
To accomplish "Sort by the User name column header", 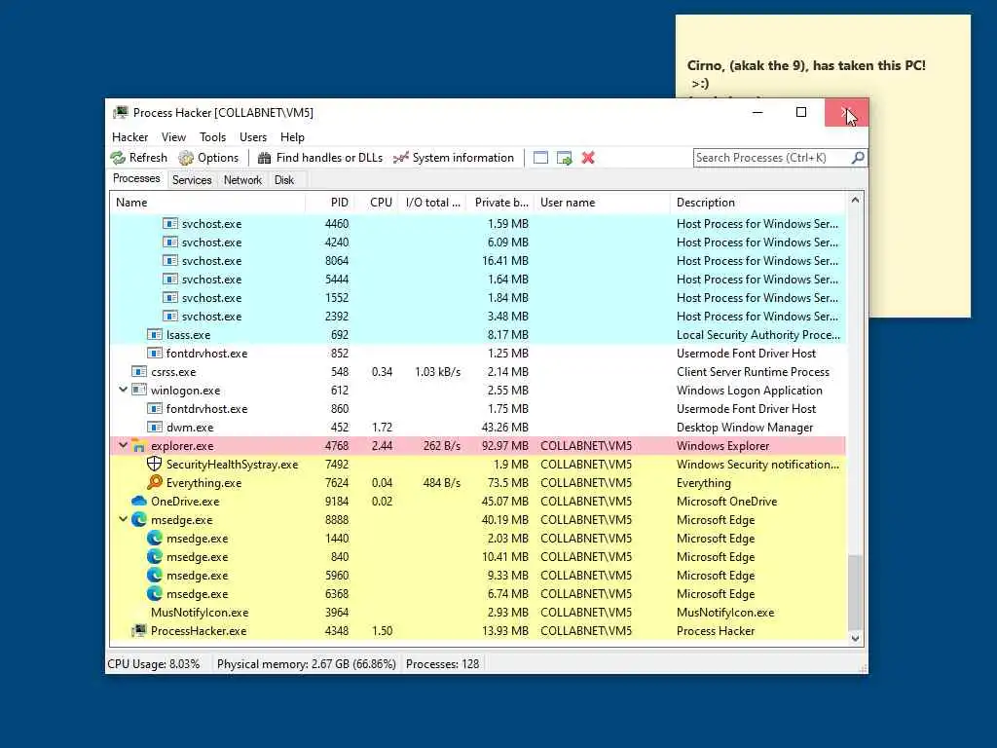I will click(x=602, y=203).
